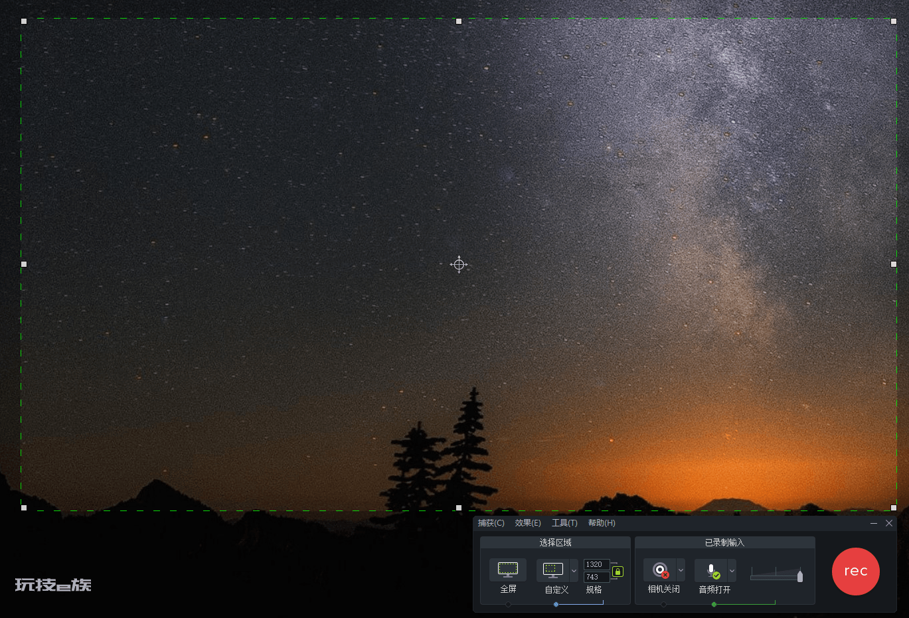Click the center crosshair move handle
Image resolution: width=909 pixels, height=618 pixels.
click(459, 264)
